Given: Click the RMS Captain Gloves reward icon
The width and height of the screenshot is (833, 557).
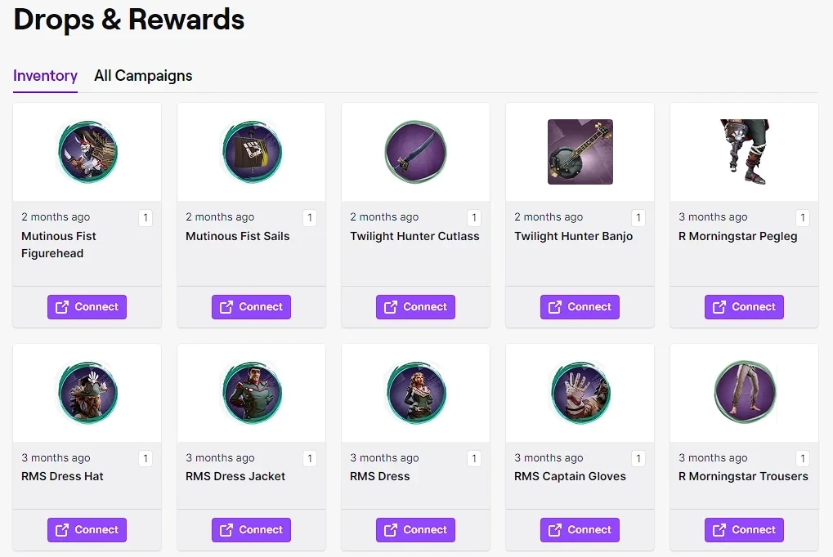Looking at the screenshot, I should coord(580,392).
